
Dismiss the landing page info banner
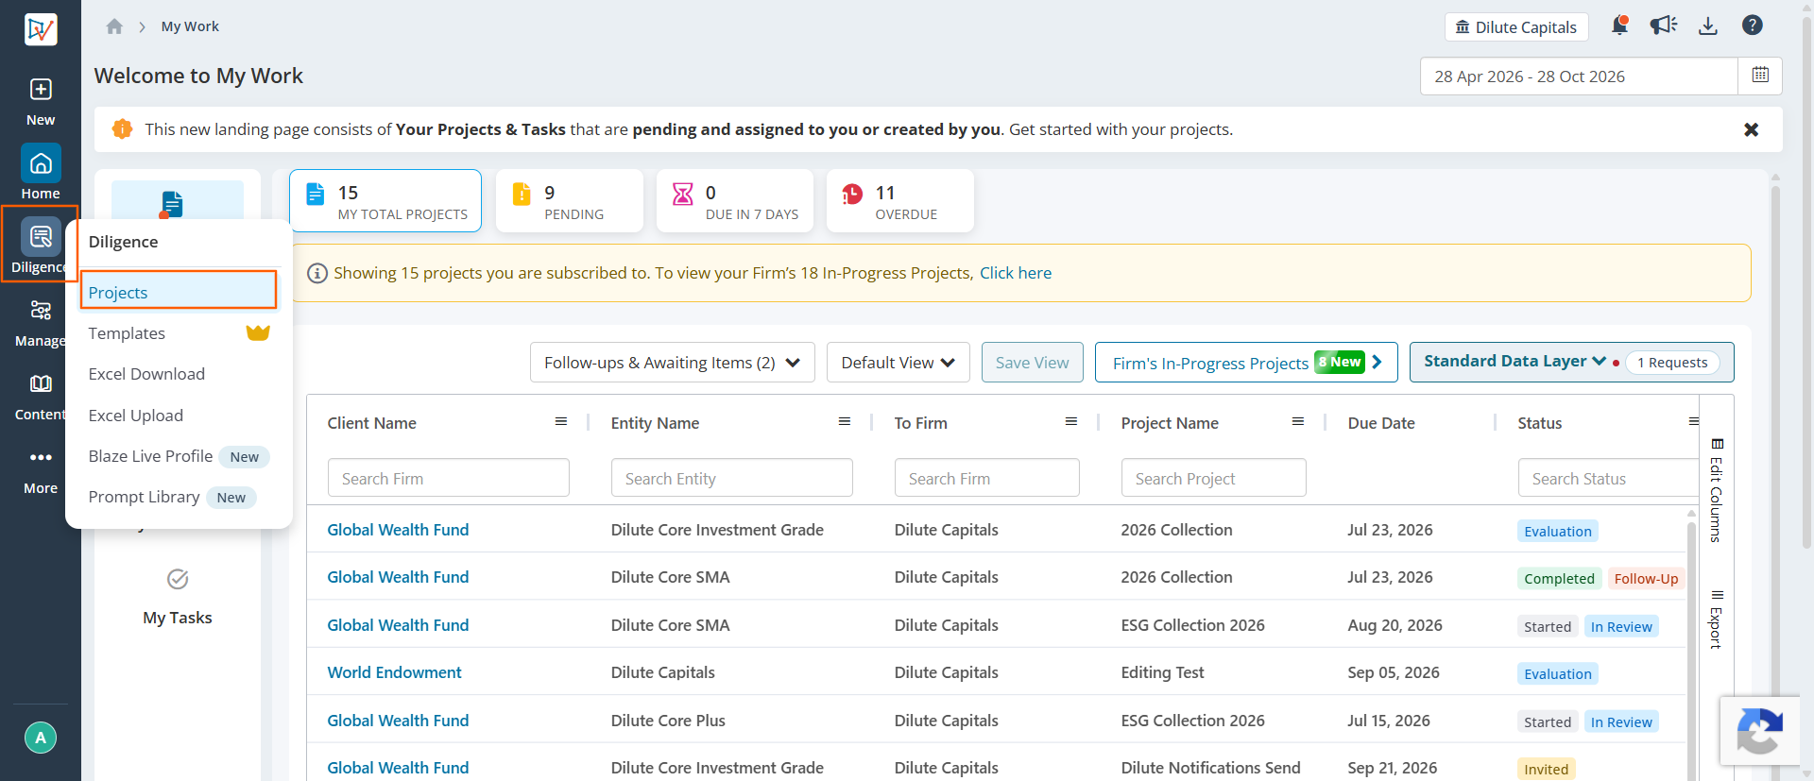click(x=1751, y=129)
